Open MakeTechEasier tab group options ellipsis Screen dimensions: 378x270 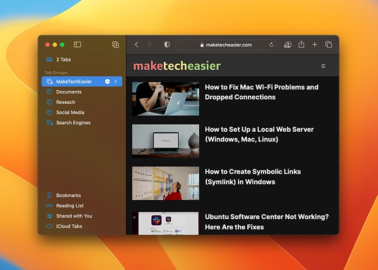click(x=107, y=82)
